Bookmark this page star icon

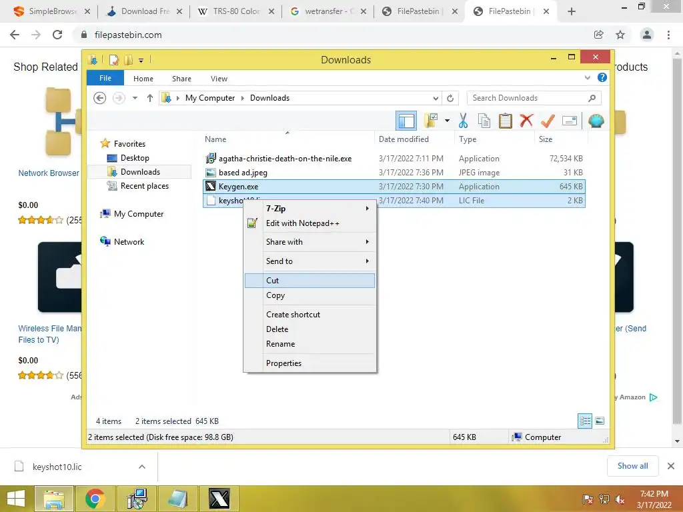point(620,35)
